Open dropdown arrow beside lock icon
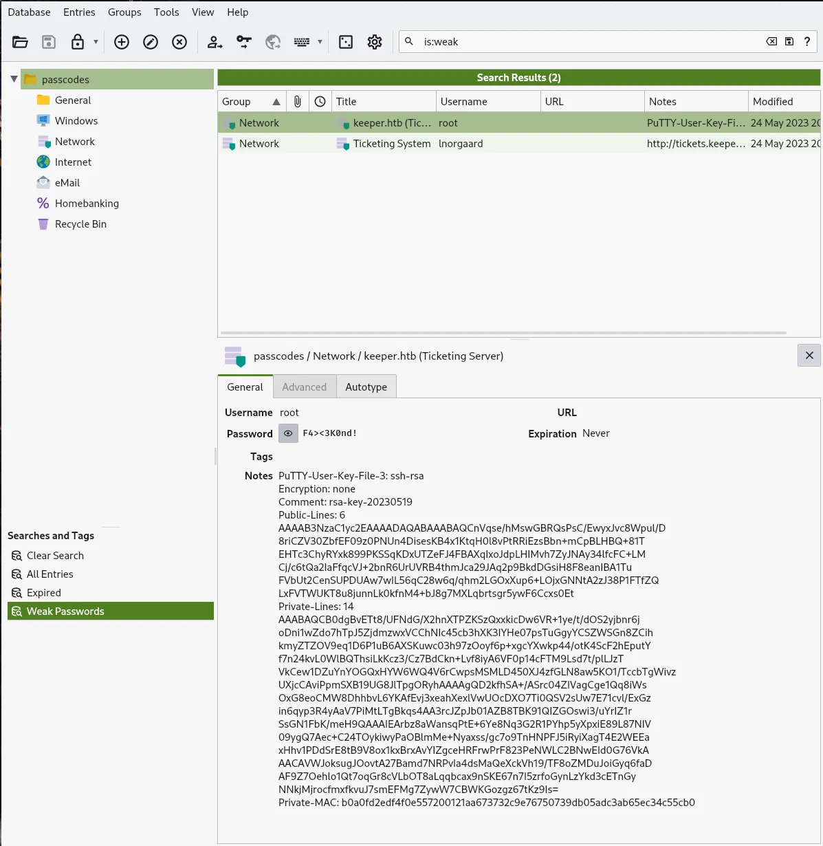Viewport: 823px width, 846px height. 96,42
